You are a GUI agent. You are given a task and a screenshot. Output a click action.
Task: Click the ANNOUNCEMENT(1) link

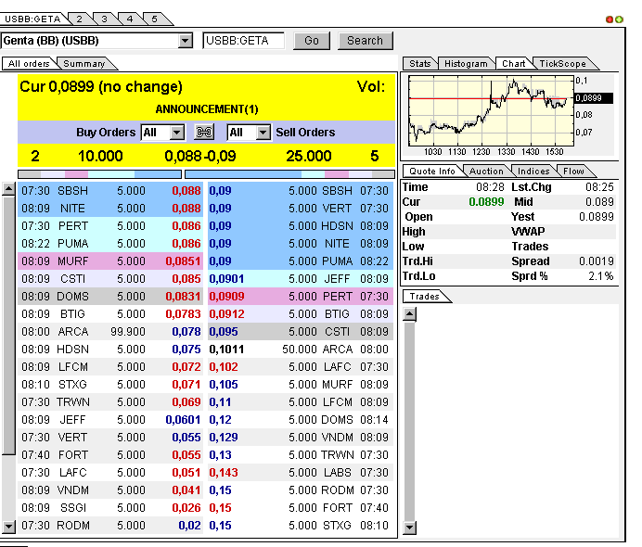(x=207, y=109)
